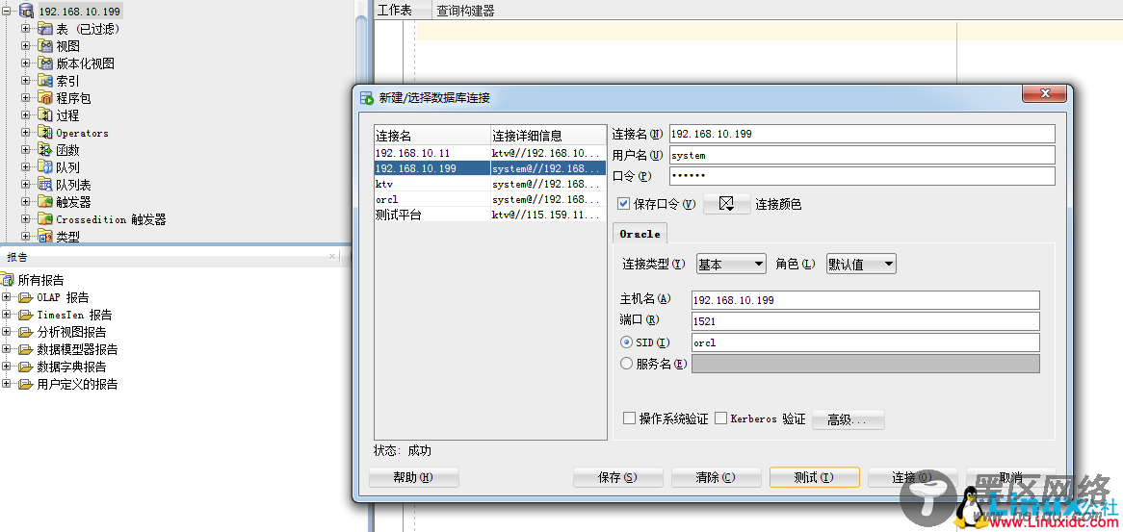This screenshot has height=532, width=1123.
Task: Expand the 用户定义的报告 node
Action: pyautogui.click(x=7, y=384)
